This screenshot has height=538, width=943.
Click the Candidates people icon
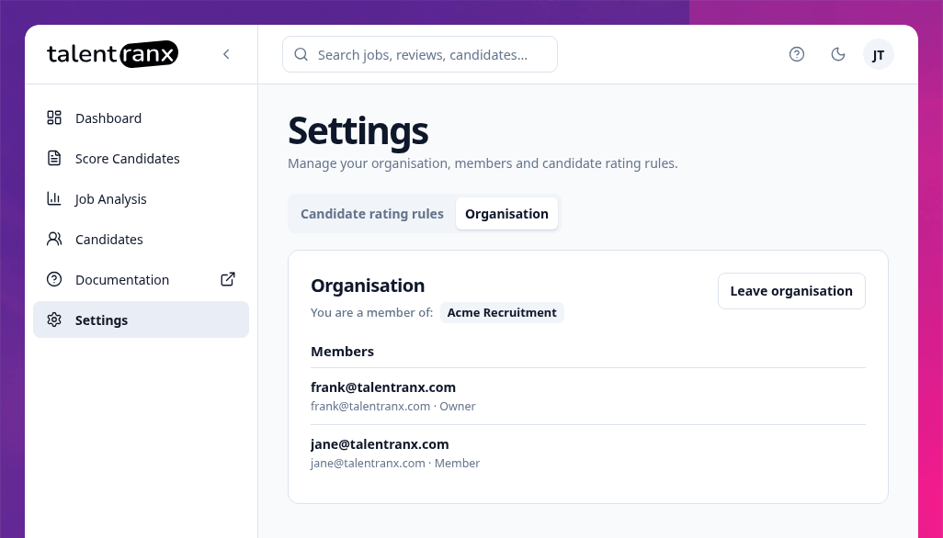tap(54, 239)
